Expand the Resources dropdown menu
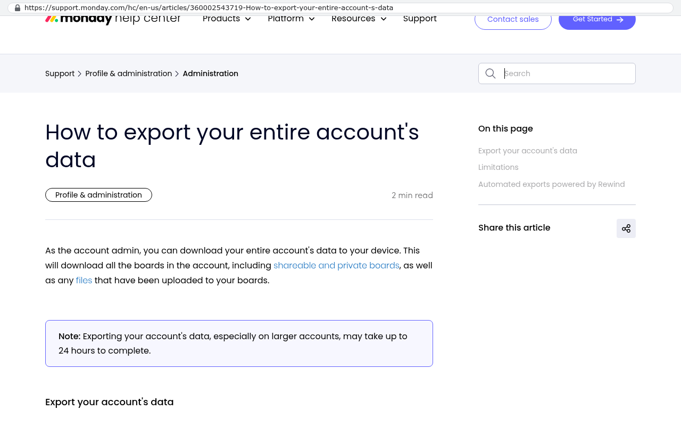This screenshot has width=681, height=426. (x=359, y=19)
